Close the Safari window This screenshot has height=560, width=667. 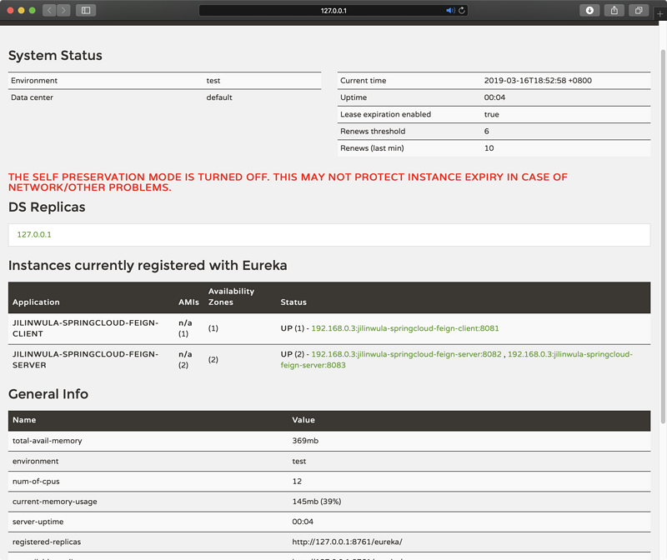coord(10,10)
